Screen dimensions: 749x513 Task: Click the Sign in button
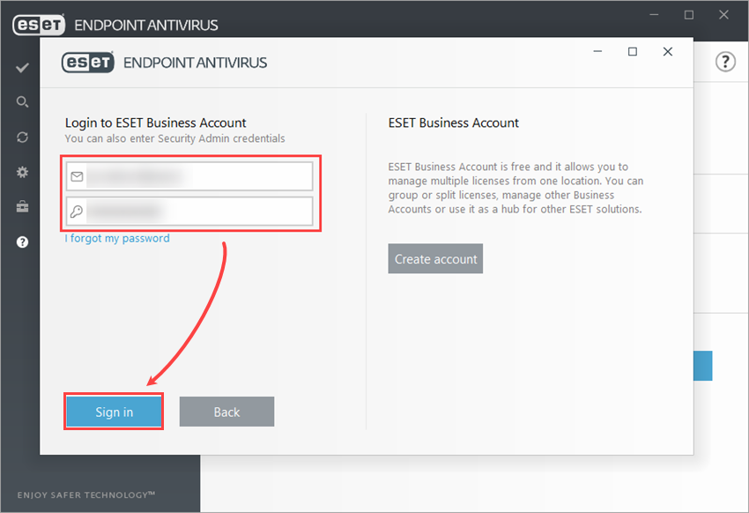pyautogui.click(x=114, y=412)
